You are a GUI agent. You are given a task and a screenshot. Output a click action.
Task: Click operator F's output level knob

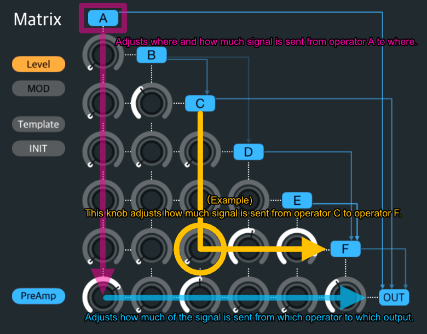pos(345,298)
